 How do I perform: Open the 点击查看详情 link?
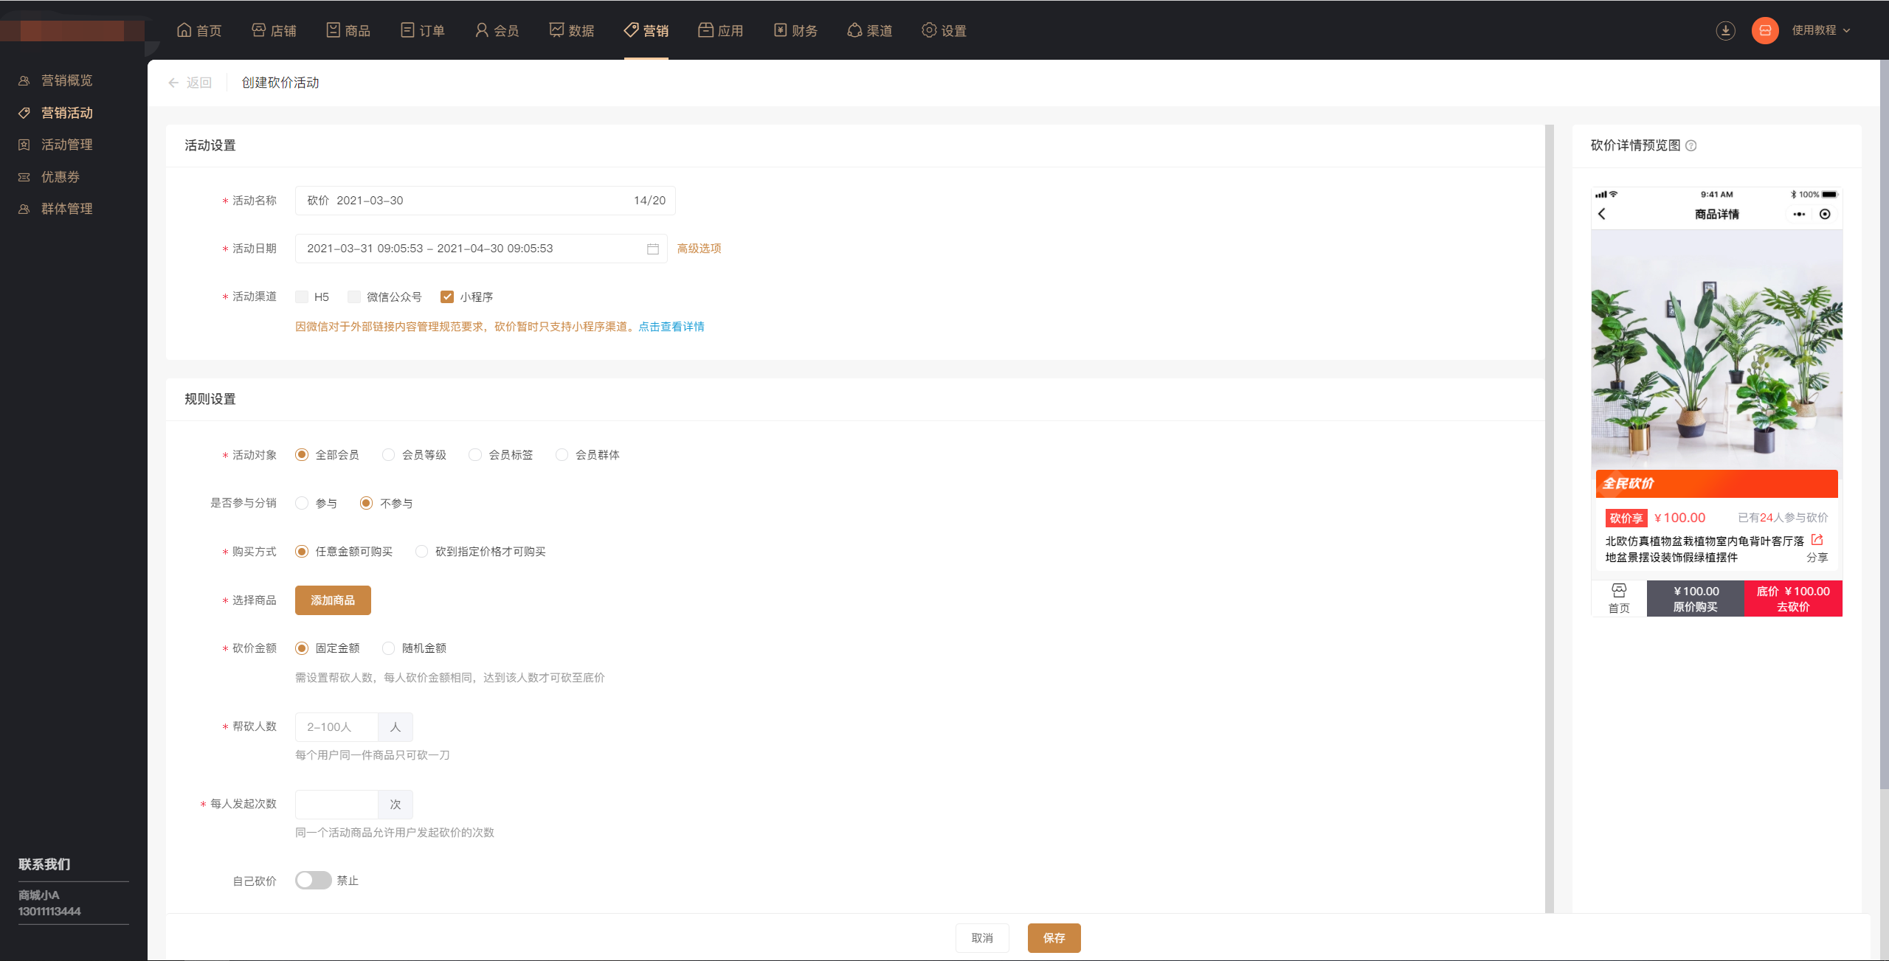point(671,327)
